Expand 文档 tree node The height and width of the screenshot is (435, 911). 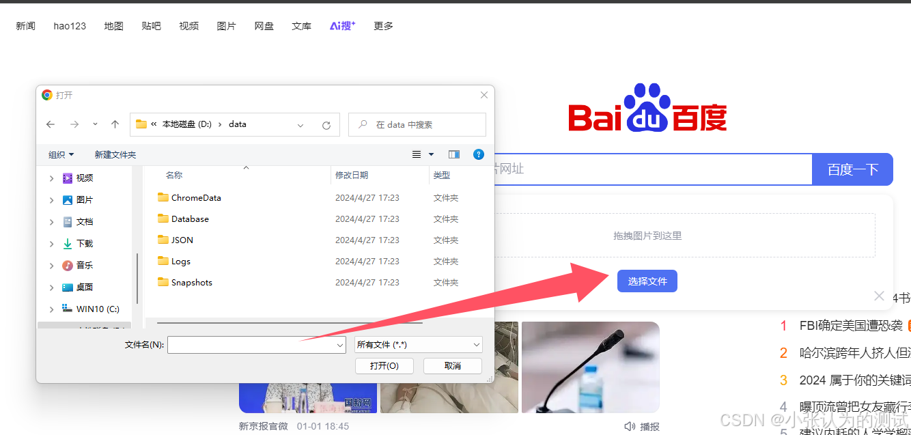(51, 222)
